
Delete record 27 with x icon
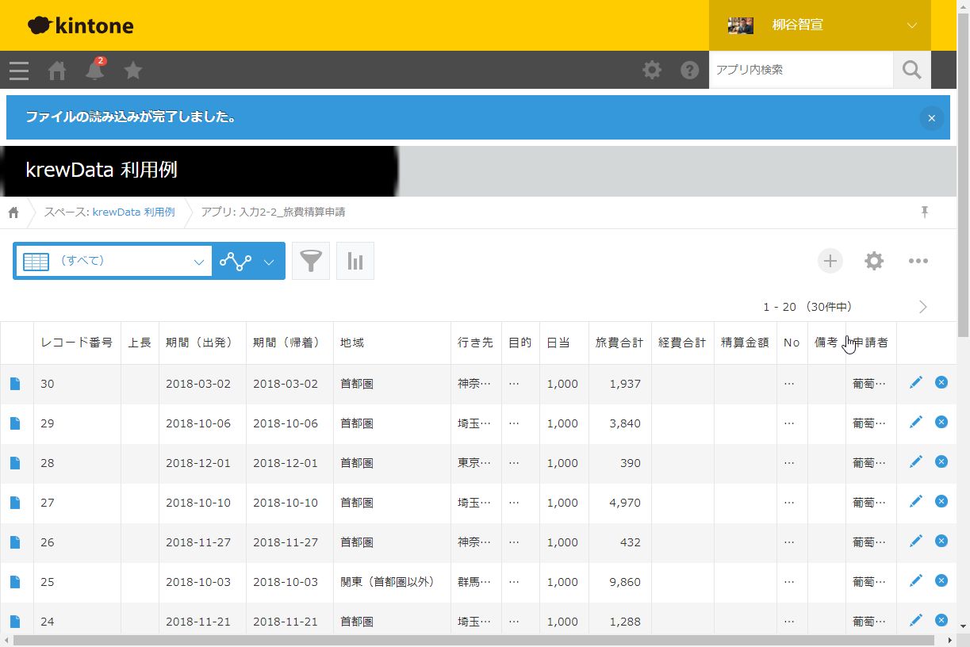[x=941, y=501]
